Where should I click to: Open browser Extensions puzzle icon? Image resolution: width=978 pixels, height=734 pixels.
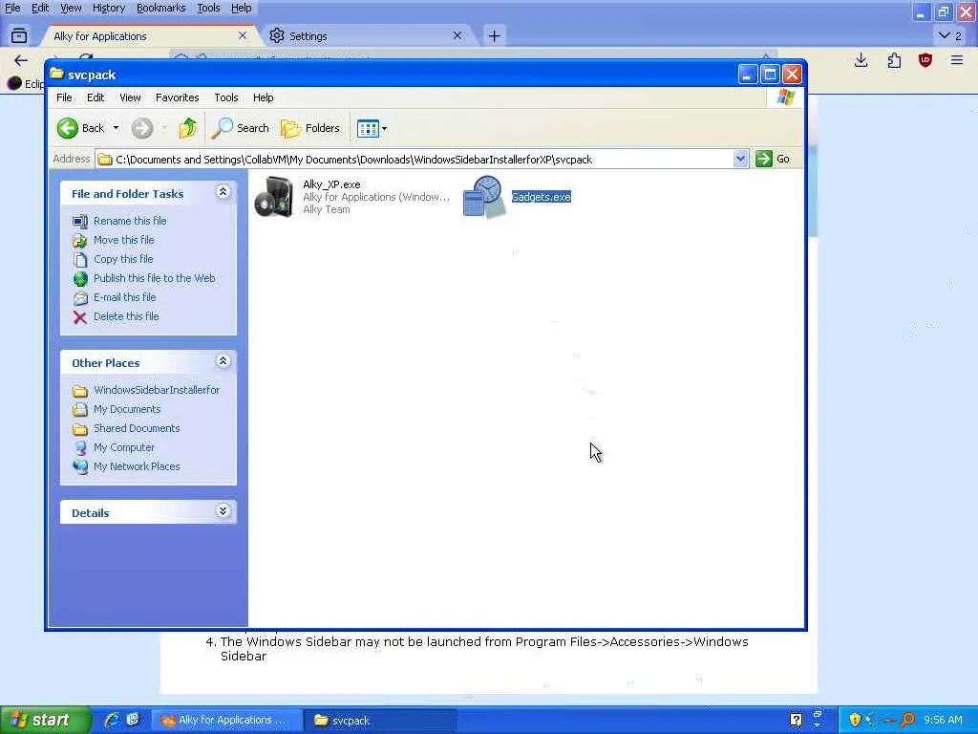[x=894, y=60]
